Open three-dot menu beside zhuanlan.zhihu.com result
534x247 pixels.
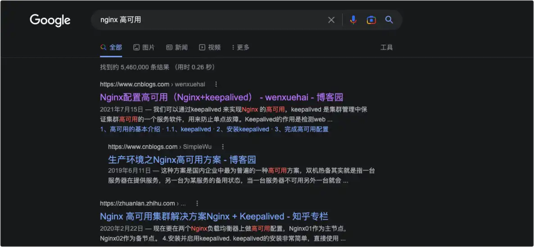click(x=197, y=203)
